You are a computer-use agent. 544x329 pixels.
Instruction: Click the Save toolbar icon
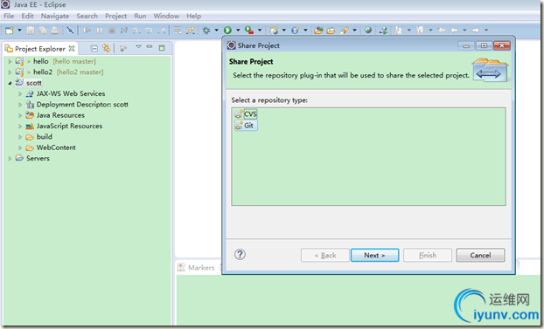pyautogui.click(x=31, y=31)
